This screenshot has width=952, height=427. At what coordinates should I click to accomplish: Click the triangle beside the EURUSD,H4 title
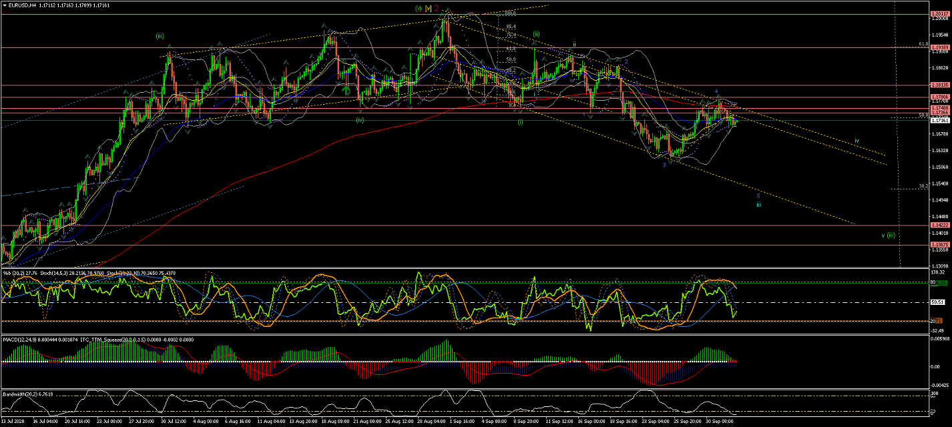(5, 5)
